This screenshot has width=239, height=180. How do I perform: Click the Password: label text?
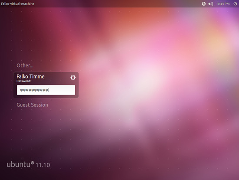(23, 81)
